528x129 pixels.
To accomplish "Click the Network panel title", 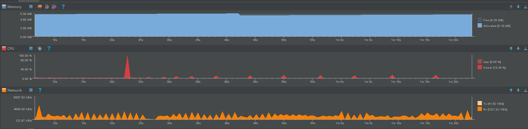I will (15, 90).
